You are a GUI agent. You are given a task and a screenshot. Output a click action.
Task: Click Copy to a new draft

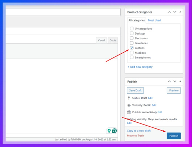(x=139, y=131)
